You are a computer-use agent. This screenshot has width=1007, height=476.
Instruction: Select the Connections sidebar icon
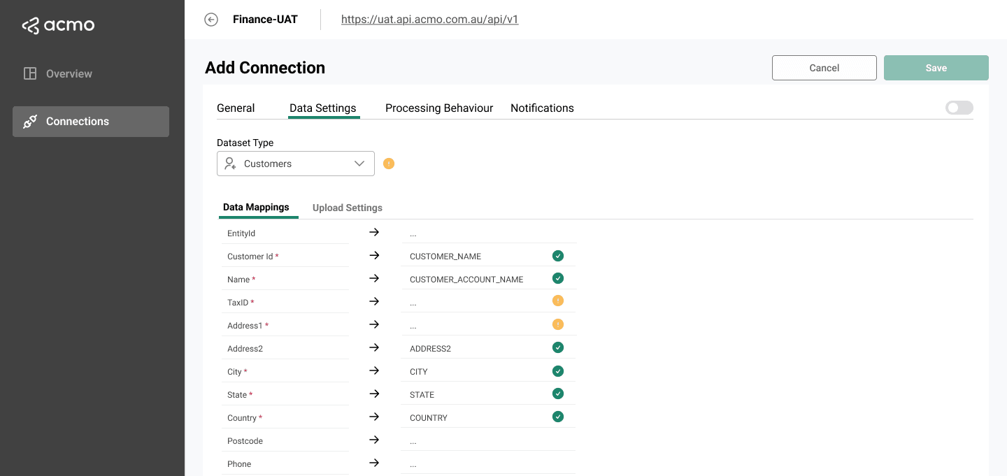(x=30, y=121)
